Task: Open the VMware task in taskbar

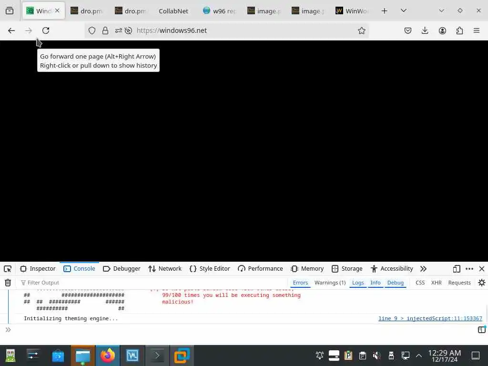Action: pyautogui.click(x=182, y=356)
